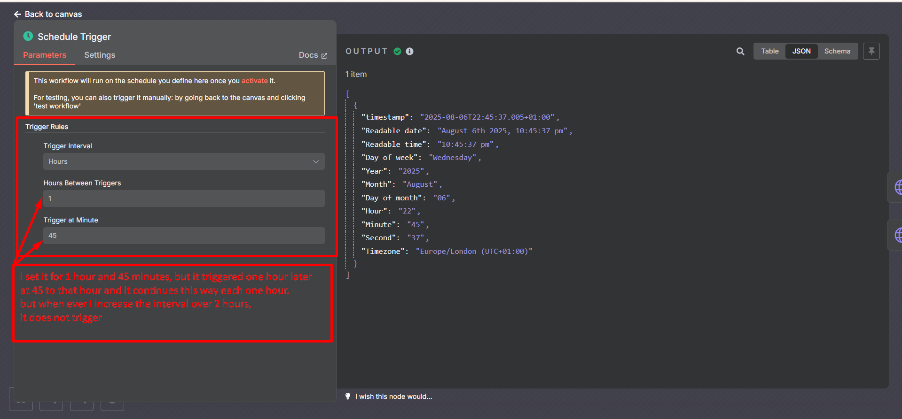The width and height of the screenshot is (902, 419).
Task: Open the Settings tab
Action: [x=100, y=55]
